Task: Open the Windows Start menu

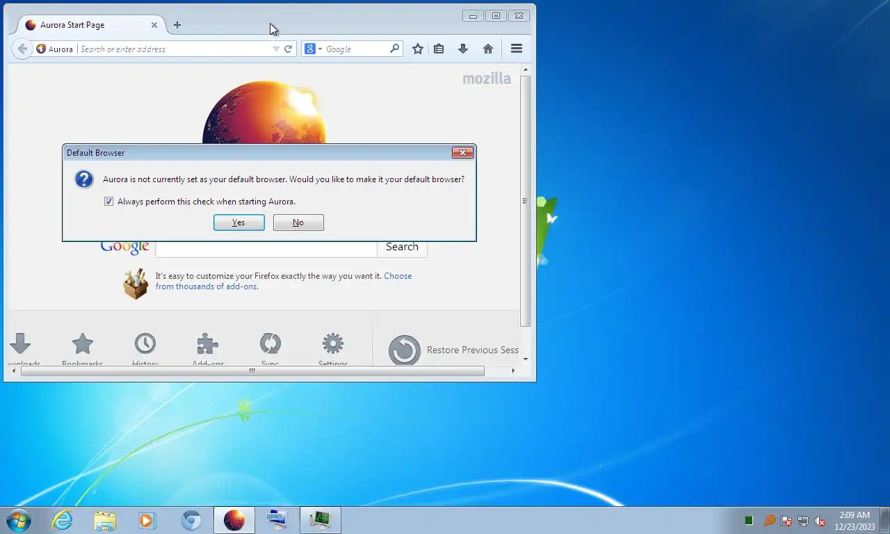Action: pos(18,520)
